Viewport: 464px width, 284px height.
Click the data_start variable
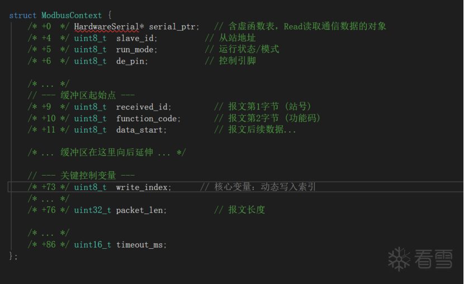[x=141, y=130]
